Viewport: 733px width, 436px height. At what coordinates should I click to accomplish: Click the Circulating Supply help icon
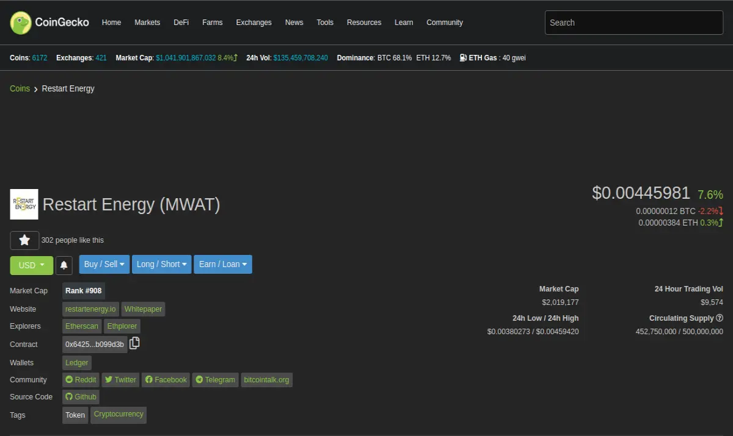720,318
